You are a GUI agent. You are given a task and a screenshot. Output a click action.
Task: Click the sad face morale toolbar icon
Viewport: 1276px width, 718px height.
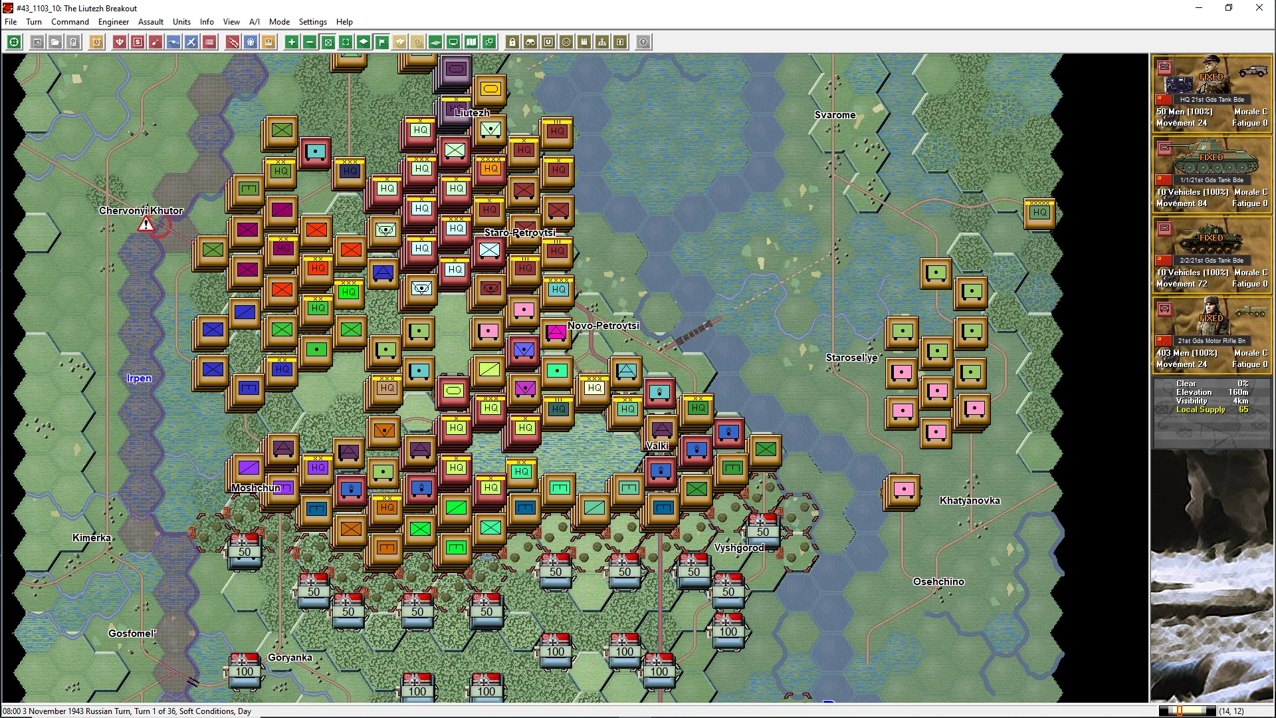[x=566, y=43]
